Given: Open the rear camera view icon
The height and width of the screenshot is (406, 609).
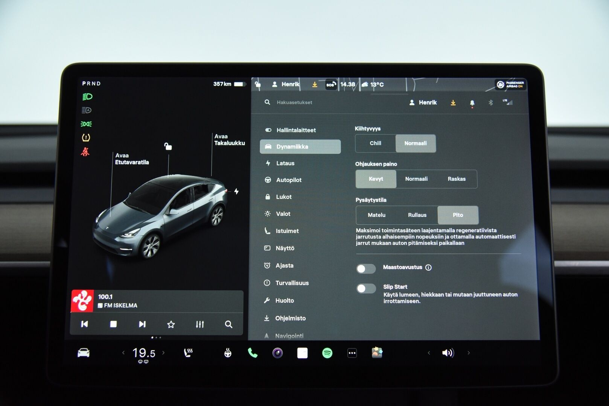Looking at the screenshot, I should pos(277,353).
